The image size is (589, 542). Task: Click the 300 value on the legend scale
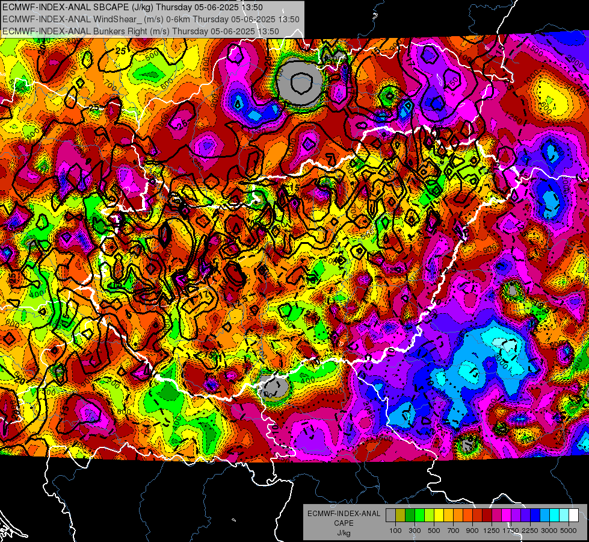[415, 531]
